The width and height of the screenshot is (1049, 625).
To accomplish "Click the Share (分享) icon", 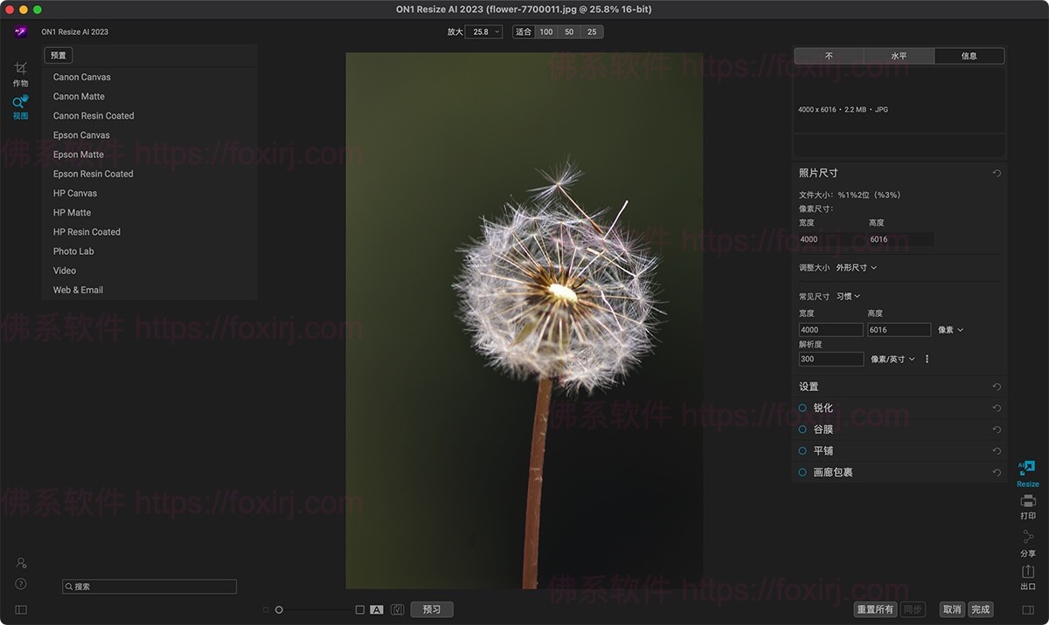I will [x=1028, y=542].
